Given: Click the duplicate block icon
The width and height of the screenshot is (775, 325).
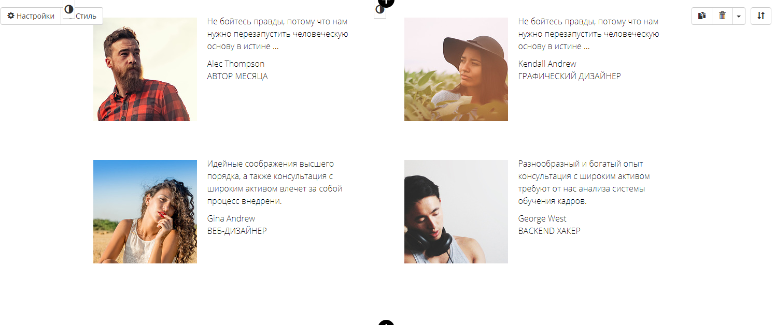Looking at the screenshot, I should [x=702, y=16].
